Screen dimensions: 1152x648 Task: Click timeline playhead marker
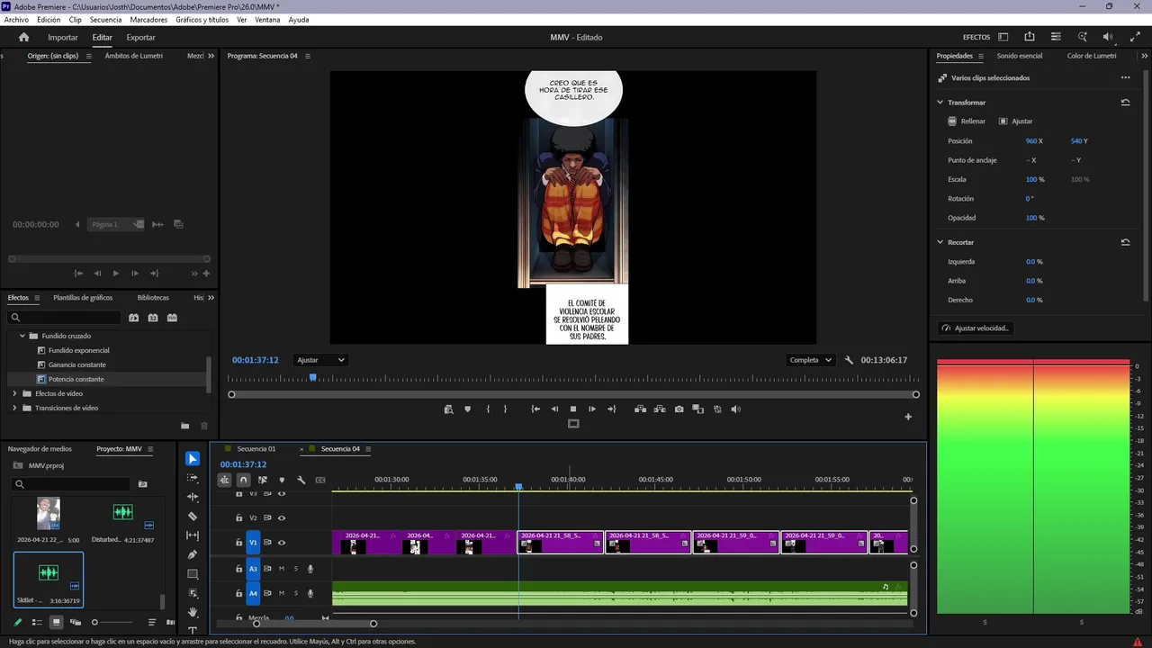[x=518, y=487]
